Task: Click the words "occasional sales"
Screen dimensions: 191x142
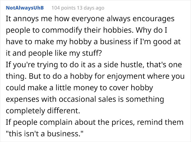Action: (x=87, y=99)
